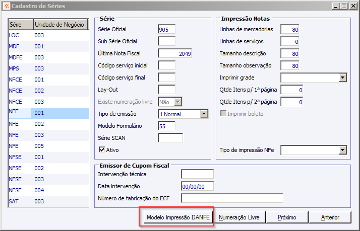Open the Tipo de emissão dropdown
The width and height of the screenshot is (360, 231).
point(204,114)
